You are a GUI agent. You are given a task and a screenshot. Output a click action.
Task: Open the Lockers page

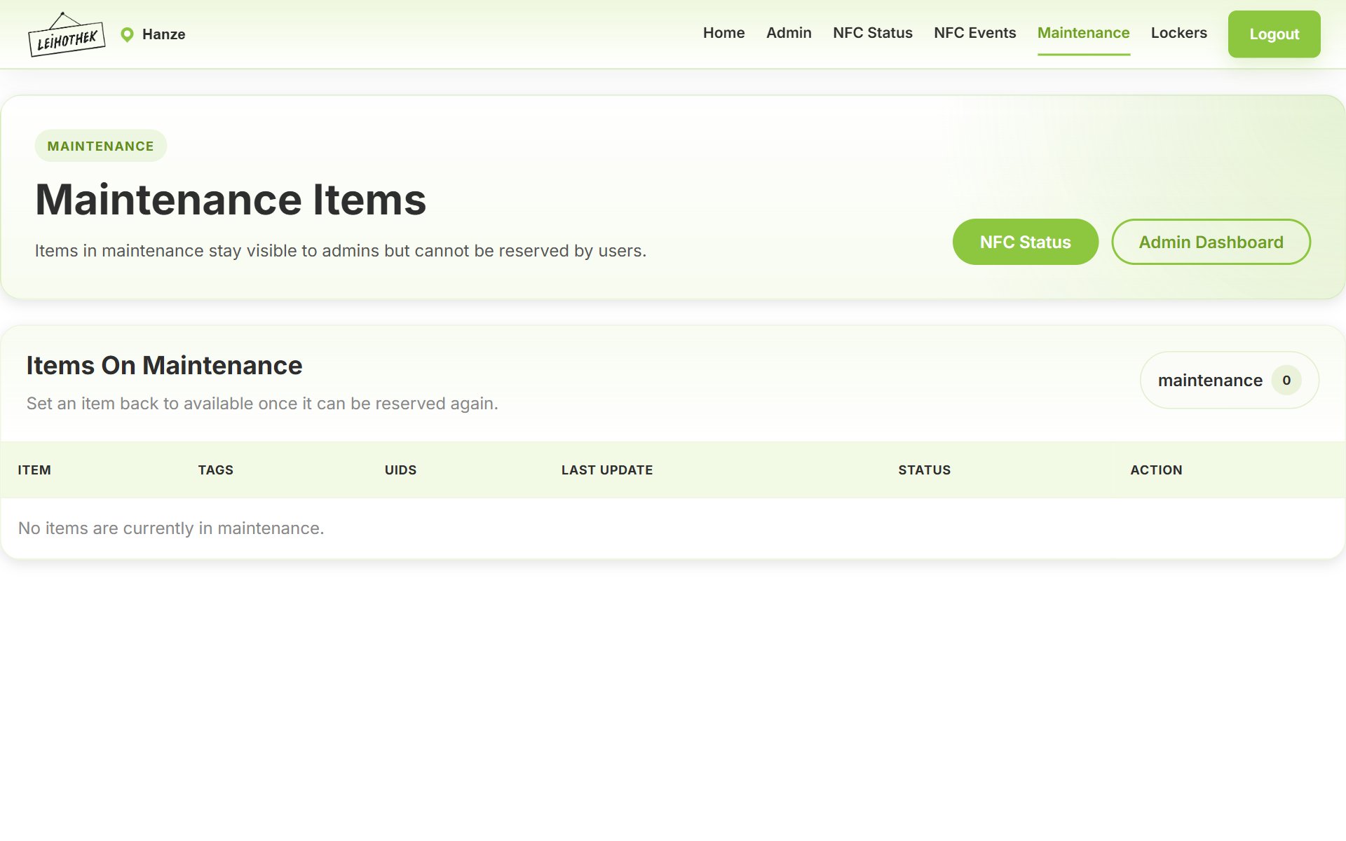tap(1178, 33)
